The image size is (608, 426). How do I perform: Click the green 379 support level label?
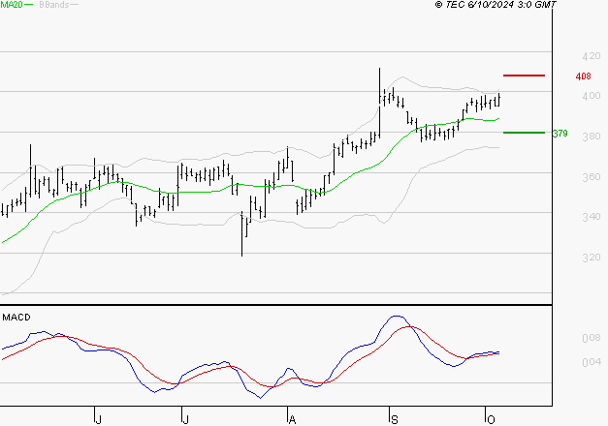[x=560, y=134]
